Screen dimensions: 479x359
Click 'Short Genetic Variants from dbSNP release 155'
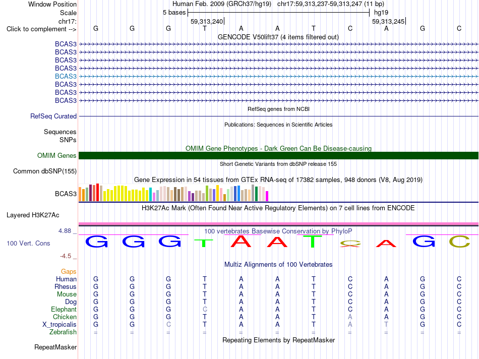278,164
